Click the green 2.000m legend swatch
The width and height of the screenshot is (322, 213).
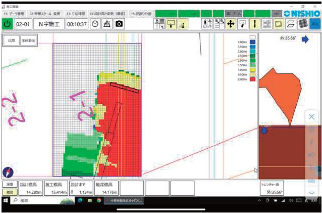252,61
